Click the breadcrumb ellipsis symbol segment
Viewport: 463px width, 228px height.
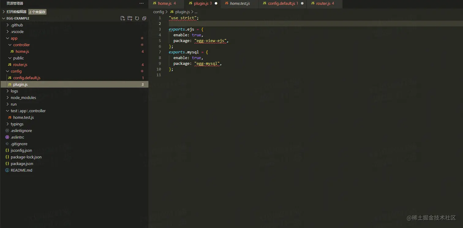point(196,12)
